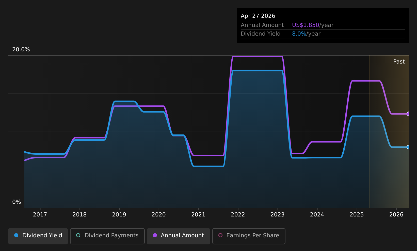
Task: Toggle the Dividend Yield series
Action: (38, 236)
